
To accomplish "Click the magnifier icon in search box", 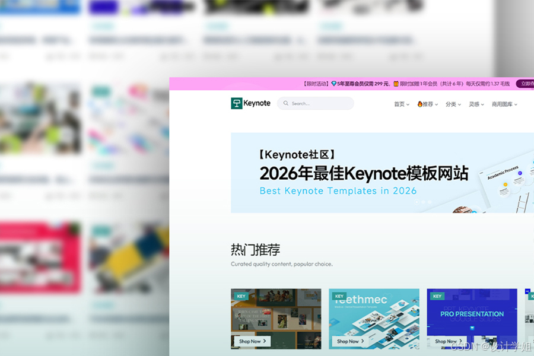I will [286, 103].
